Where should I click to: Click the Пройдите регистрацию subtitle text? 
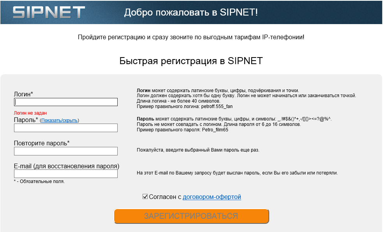tap(191, 37)
